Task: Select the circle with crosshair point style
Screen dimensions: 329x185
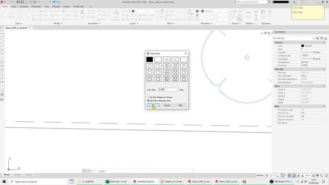Action: click(x=167, y=66)
